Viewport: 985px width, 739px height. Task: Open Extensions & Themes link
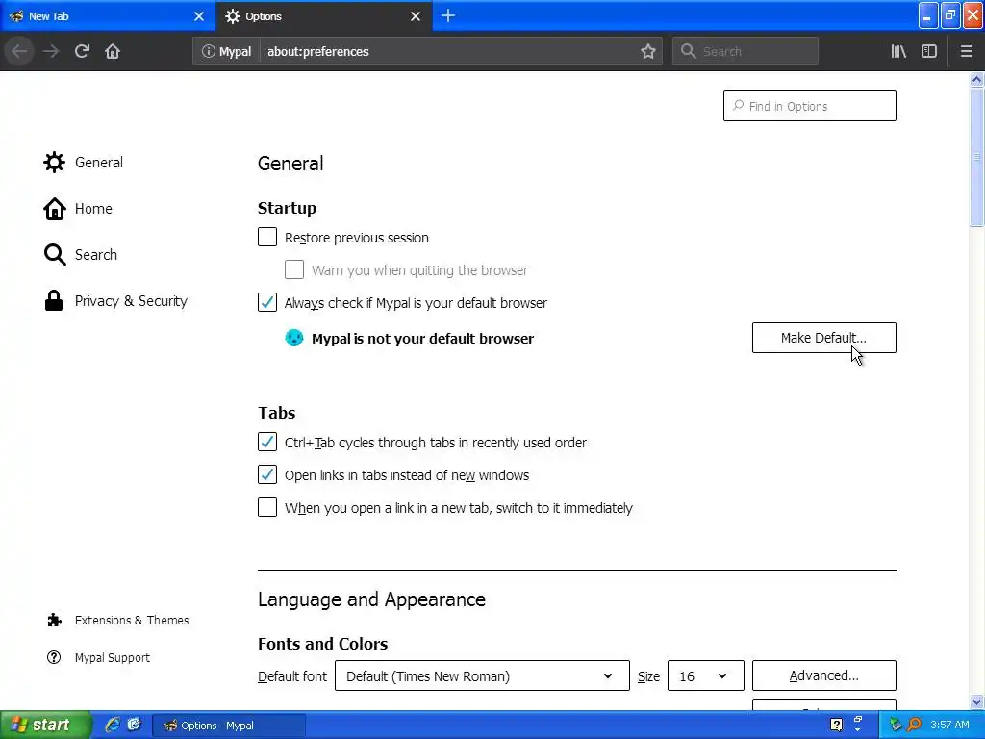131,621
